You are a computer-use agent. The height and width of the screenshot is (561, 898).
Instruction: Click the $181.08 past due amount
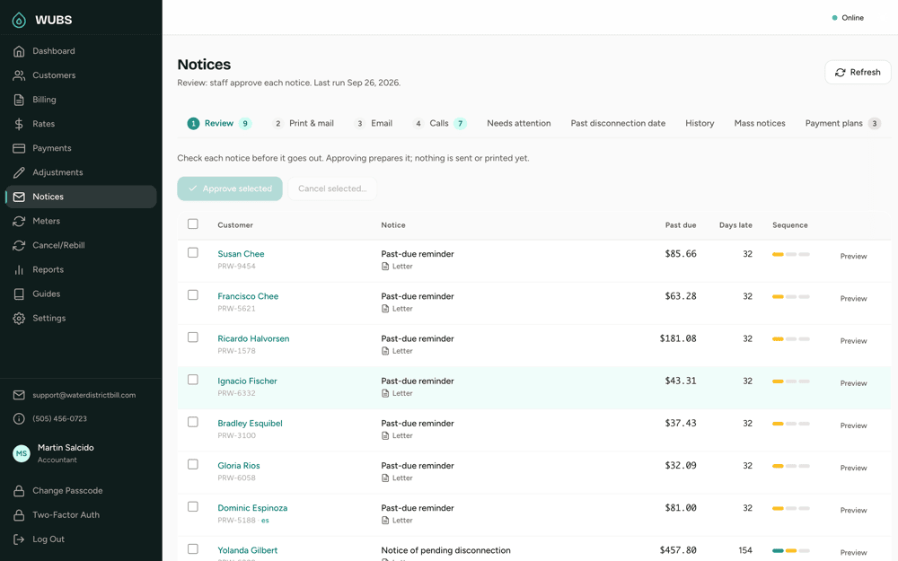[678, 338]
